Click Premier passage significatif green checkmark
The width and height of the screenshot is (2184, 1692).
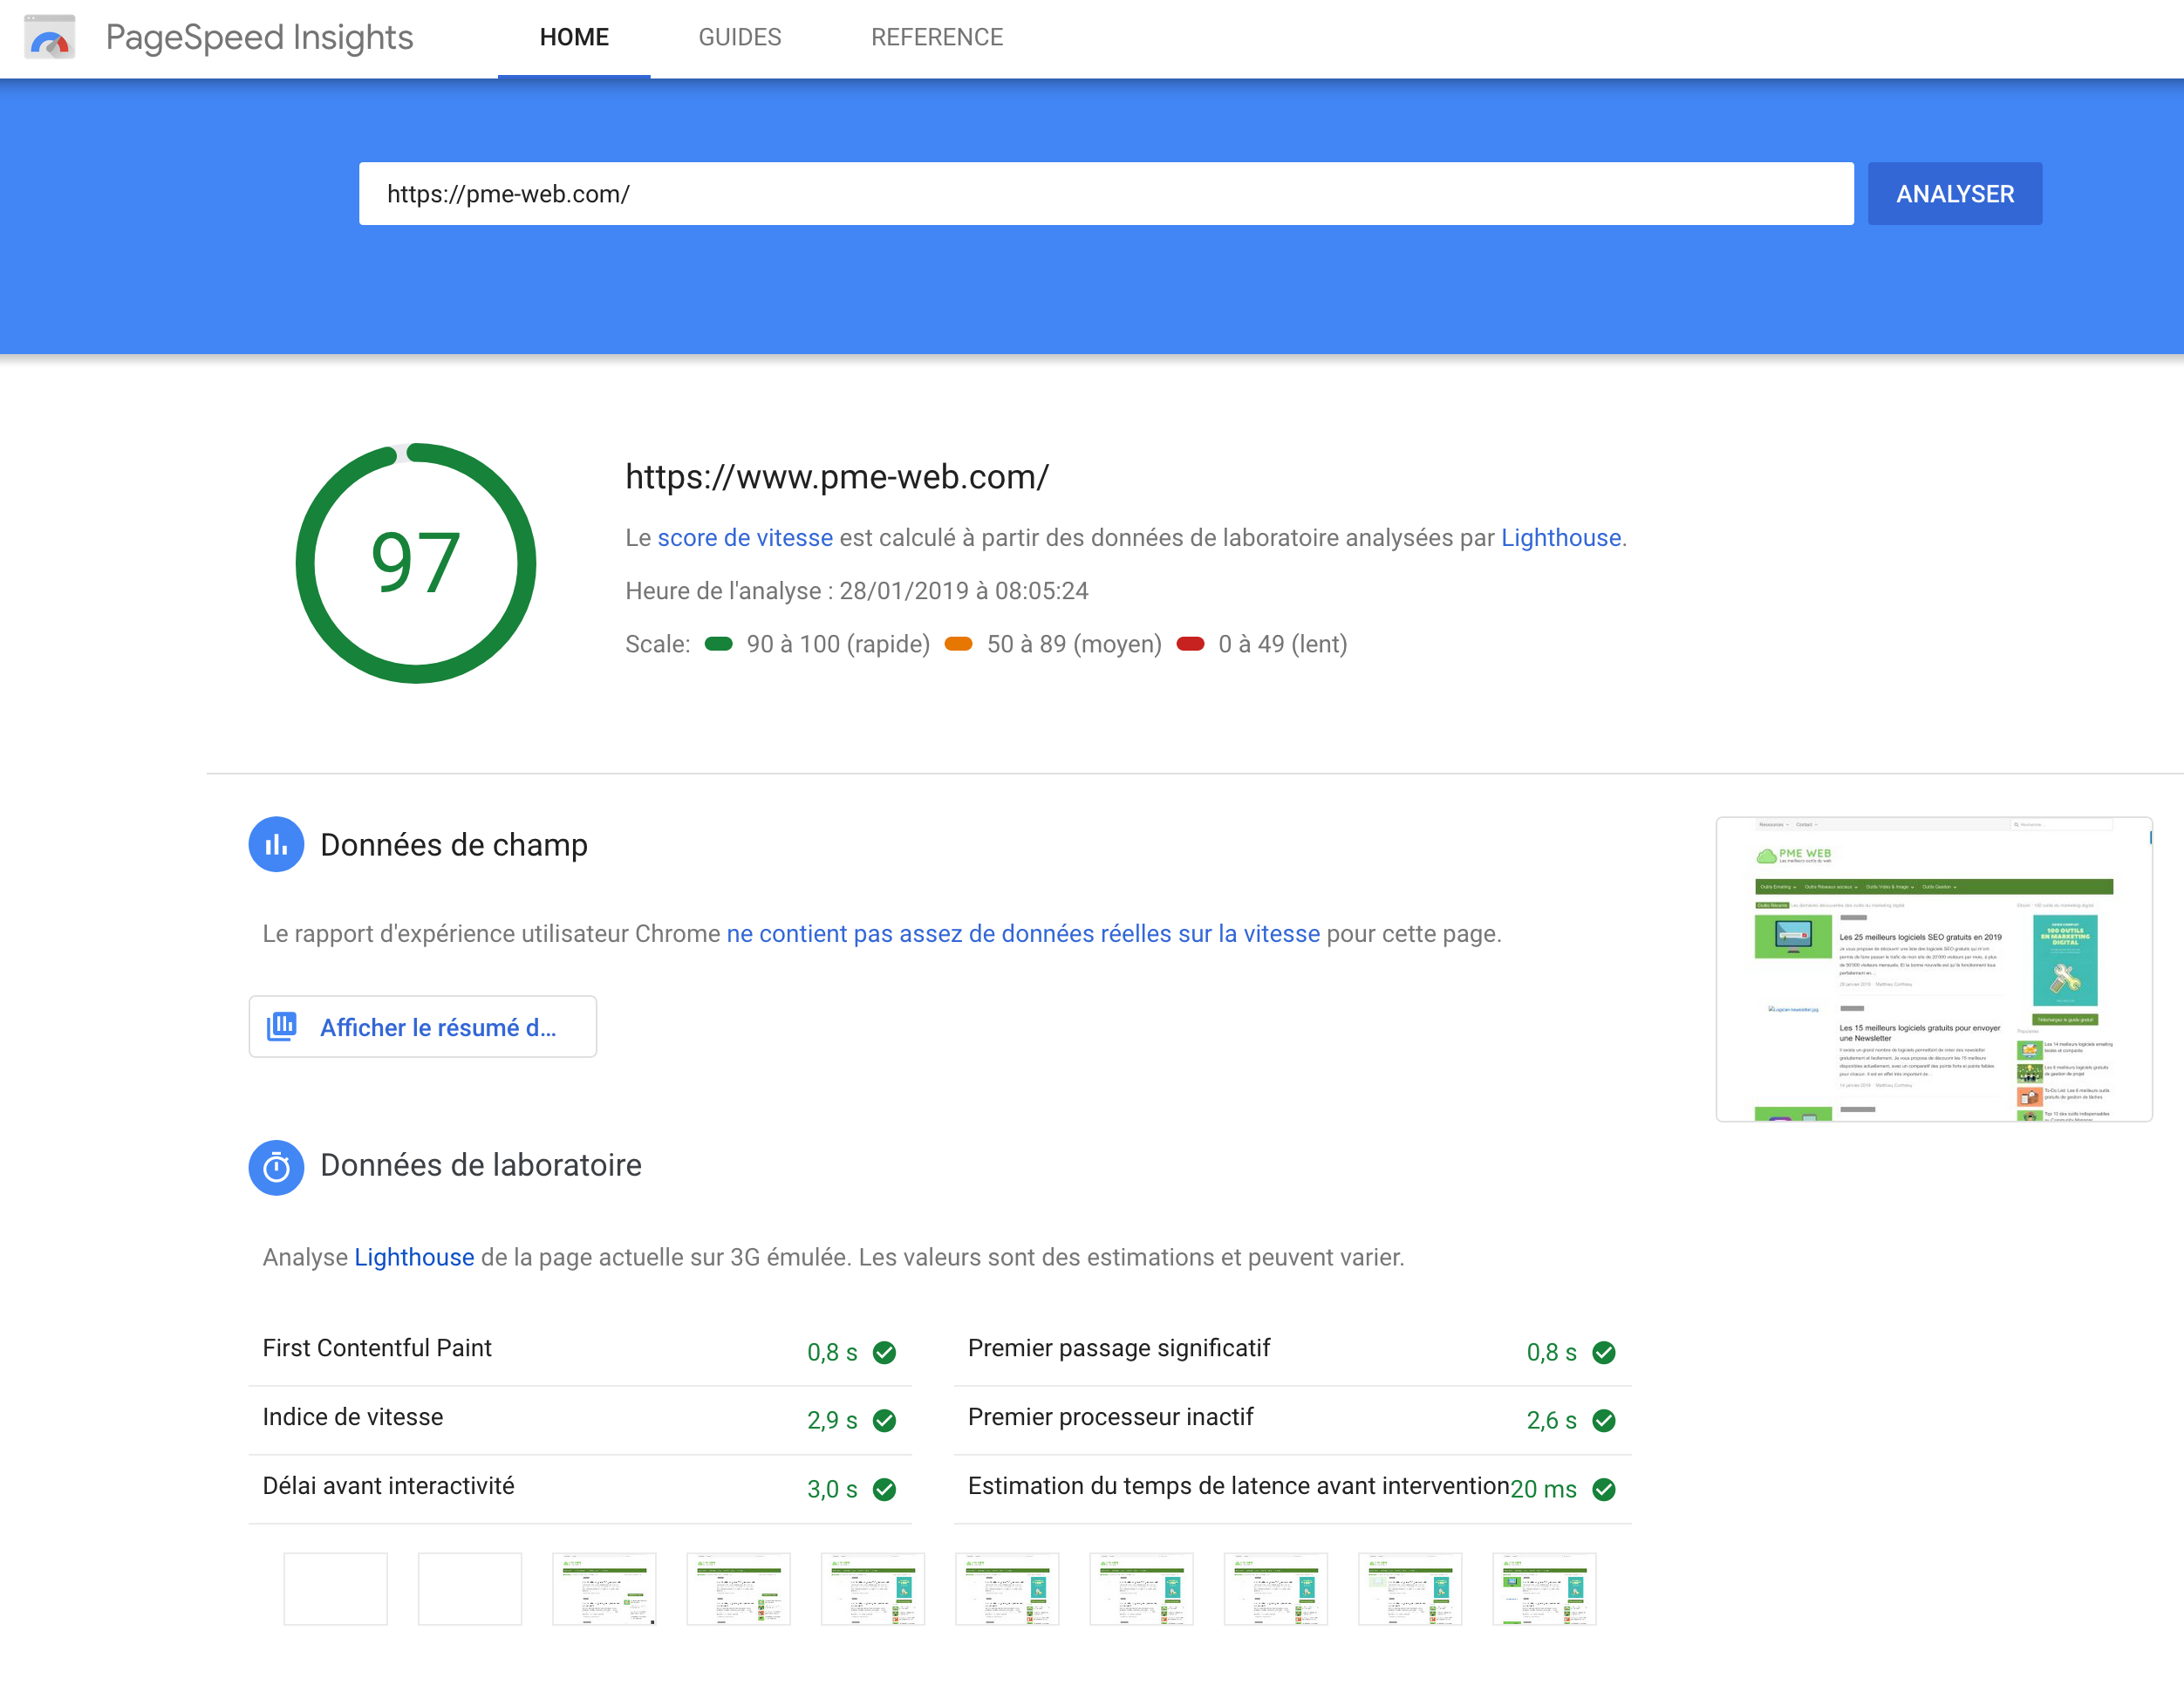(x=1604, y=1352)
